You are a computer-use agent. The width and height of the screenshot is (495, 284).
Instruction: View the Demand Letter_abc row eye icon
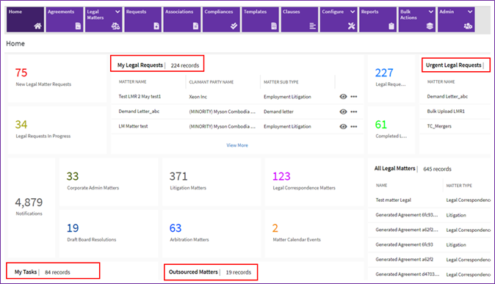(343, 112)
